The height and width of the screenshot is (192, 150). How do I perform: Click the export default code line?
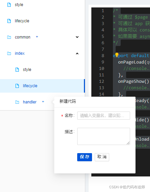pyautogui.click(x=131, y=56)
